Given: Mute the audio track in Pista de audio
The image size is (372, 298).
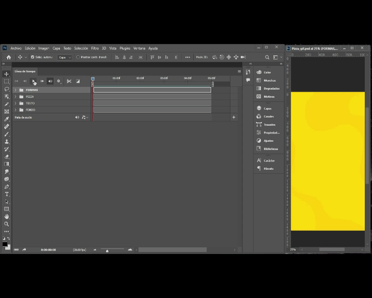Looking at the screenshot, I should click(x=77, y=117).
